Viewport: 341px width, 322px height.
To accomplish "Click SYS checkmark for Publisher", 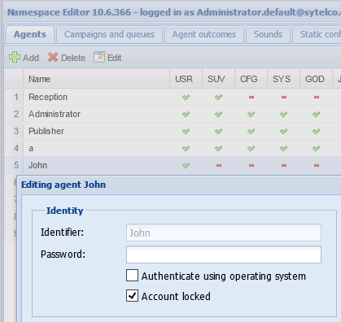I will [283, 131].
